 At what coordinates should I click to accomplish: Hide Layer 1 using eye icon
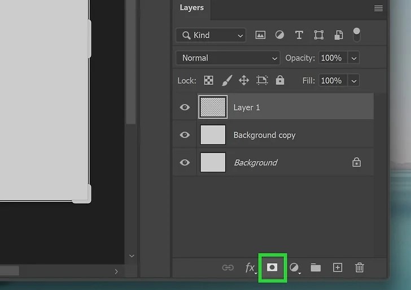coord(185,107)
